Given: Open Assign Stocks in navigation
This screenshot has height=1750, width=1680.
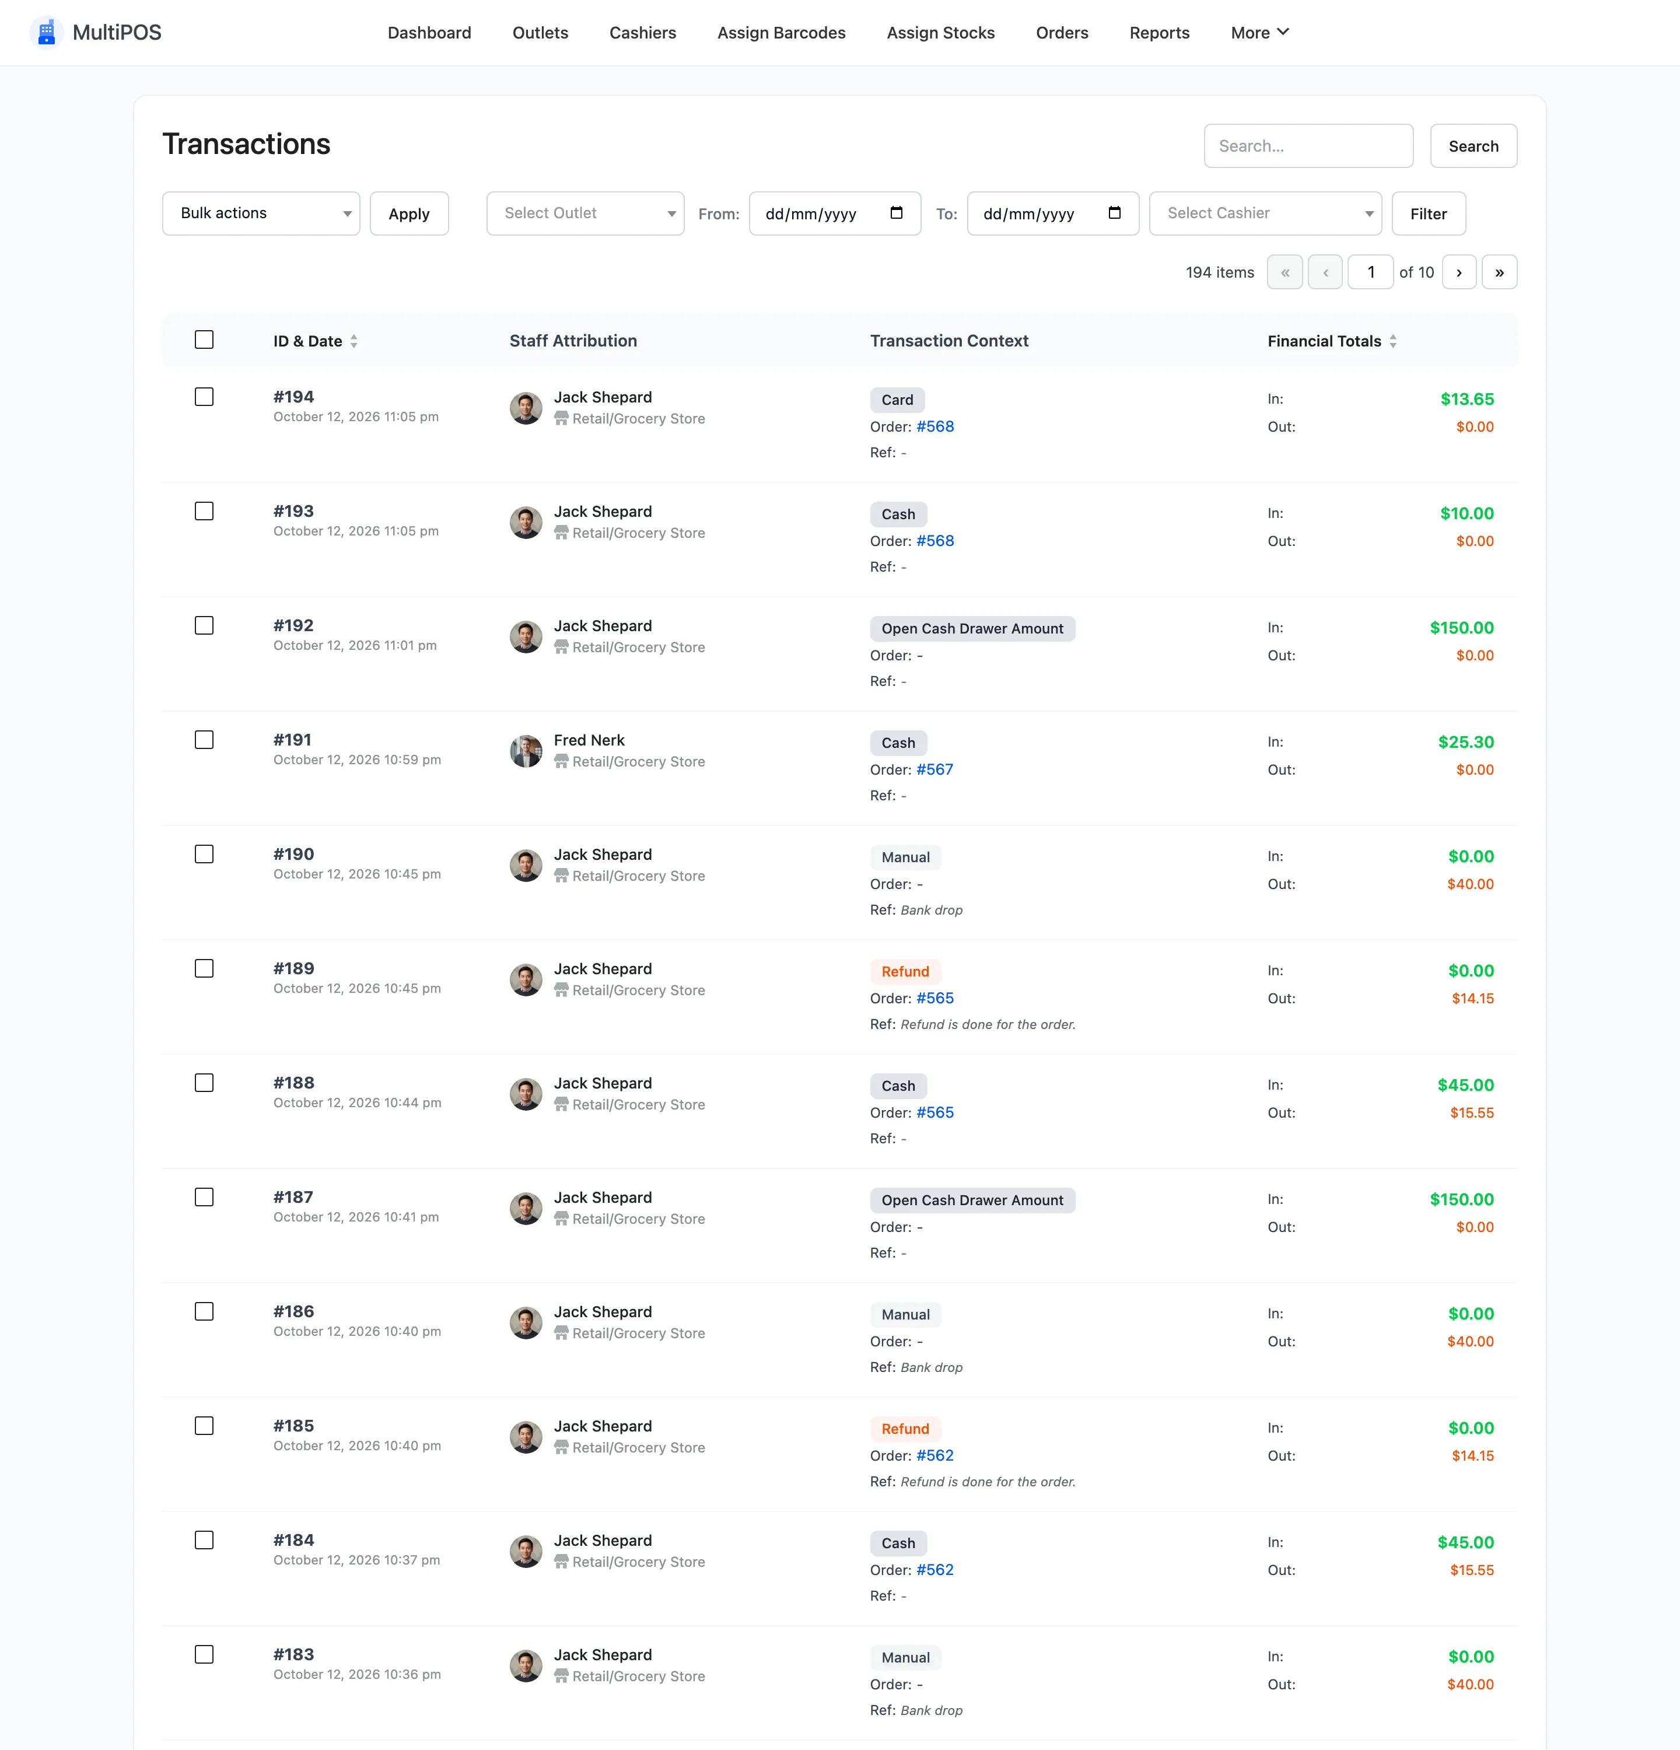Looking at the screenshot, I should coord(940,33).
